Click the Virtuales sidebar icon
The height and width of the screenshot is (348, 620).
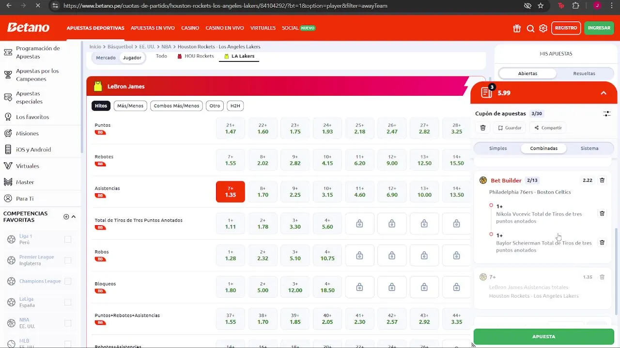coord(8,166)
